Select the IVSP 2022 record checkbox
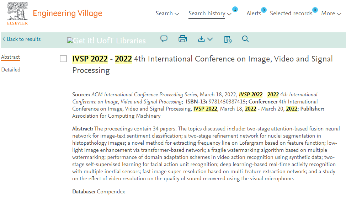This screenshot has height=198, width=346. 63,59
